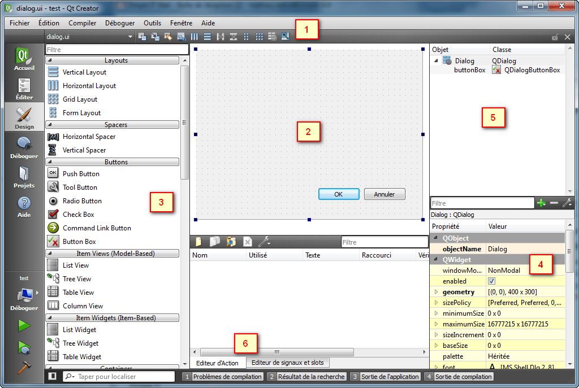Lay out vertically in splitter icon

pos(234,37)
